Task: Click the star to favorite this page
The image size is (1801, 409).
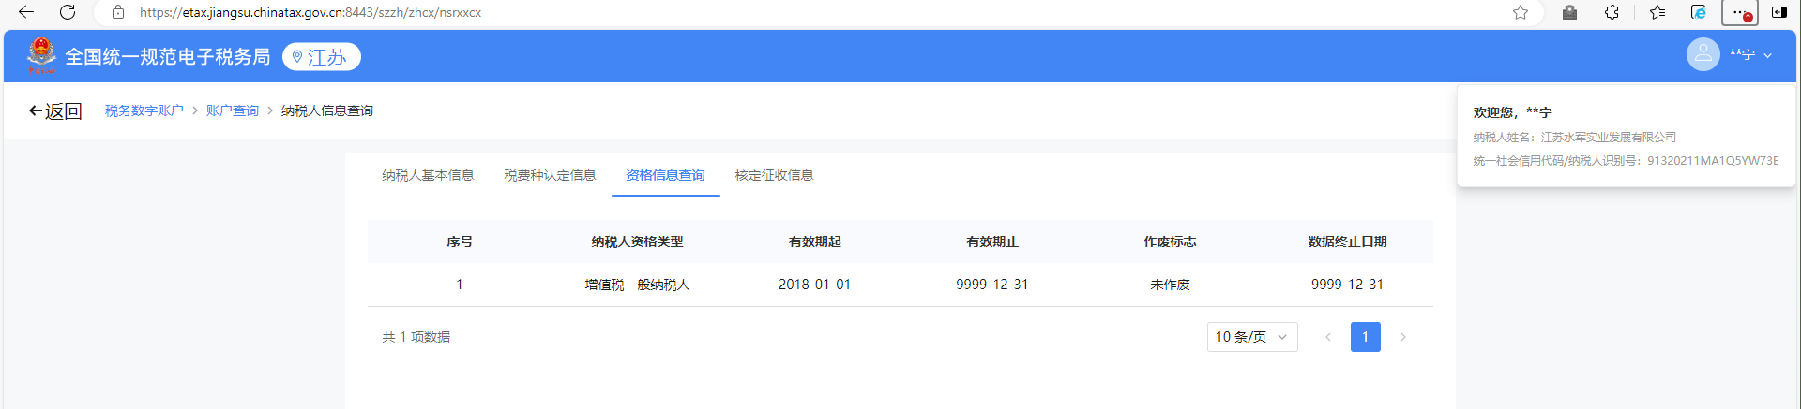Action: [1521, 12]
